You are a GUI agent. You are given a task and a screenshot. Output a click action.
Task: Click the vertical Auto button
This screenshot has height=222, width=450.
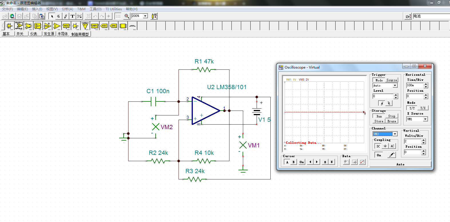click(x=400, y=164)
